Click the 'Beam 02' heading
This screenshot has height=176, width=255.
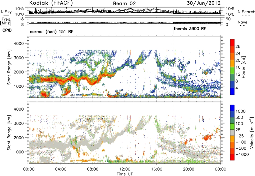124,3
